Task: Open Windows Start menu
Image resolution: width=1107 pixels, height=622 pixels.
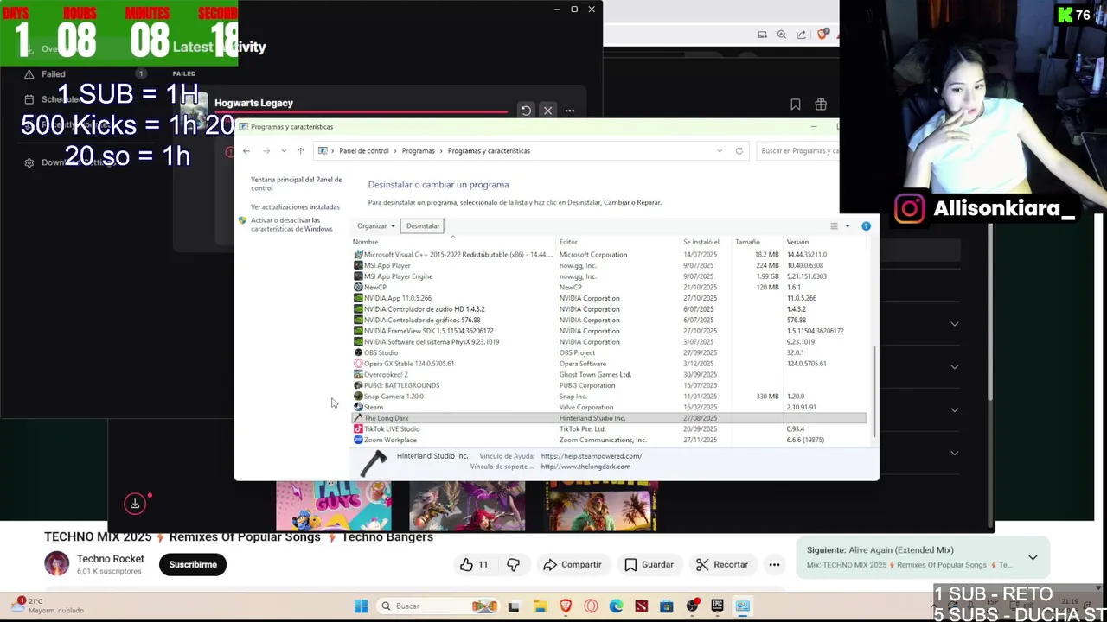Action: 361,606
